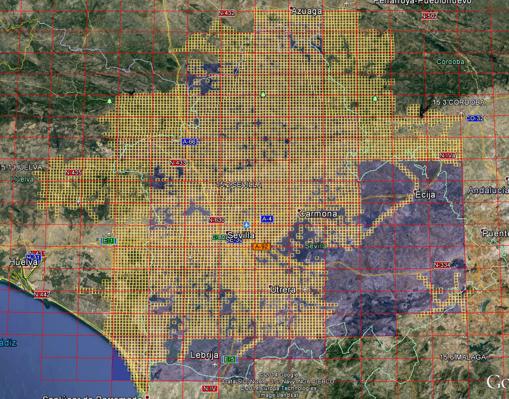Select the N-630 road marker
The height and width of the screenshot is (399, 509).
[216, 220]
